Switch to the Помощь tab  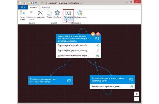pos(46,7)
